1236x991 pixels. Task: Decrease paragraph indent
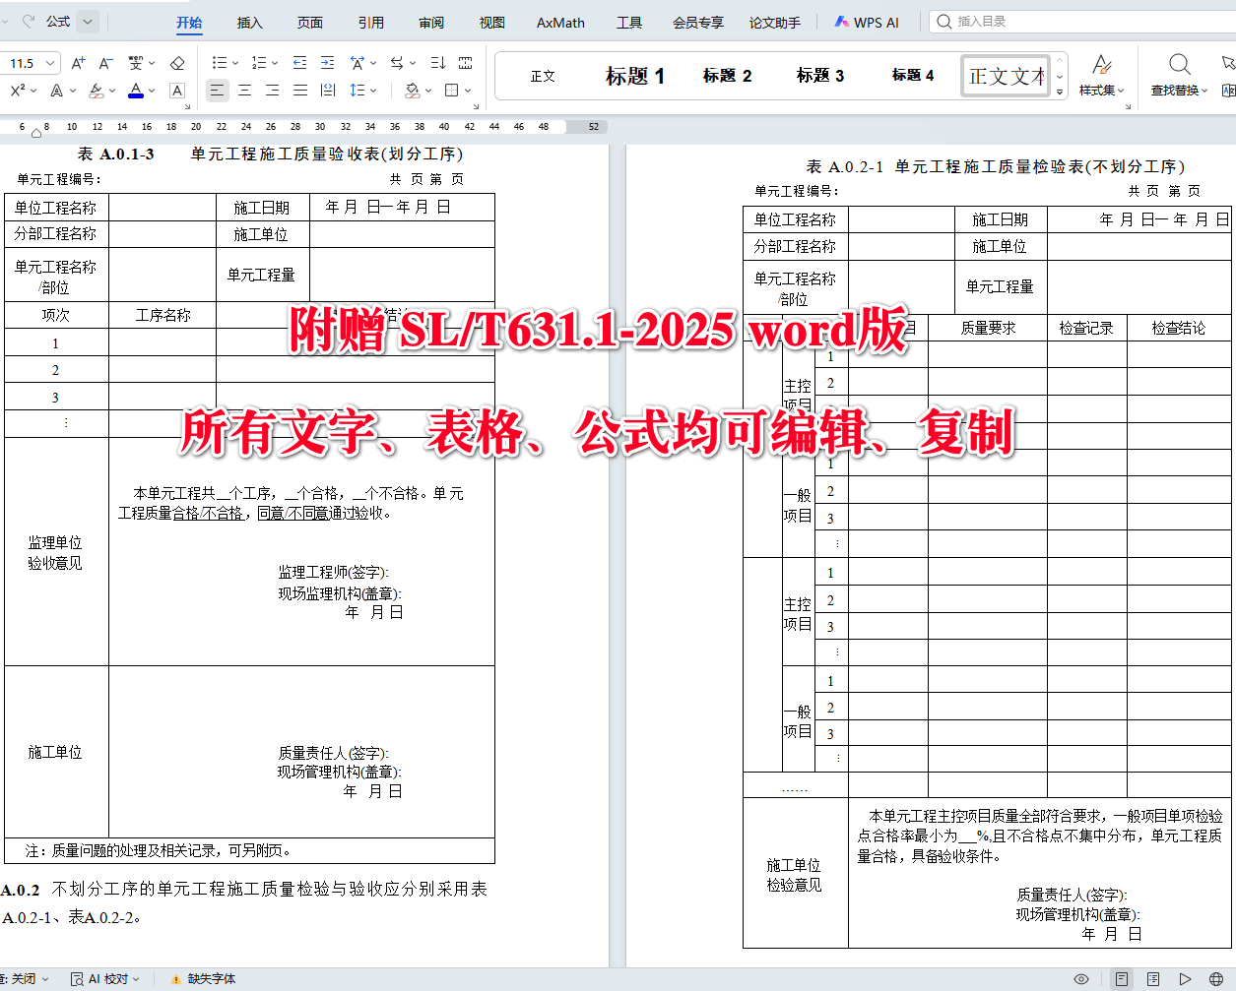[300, 63]
